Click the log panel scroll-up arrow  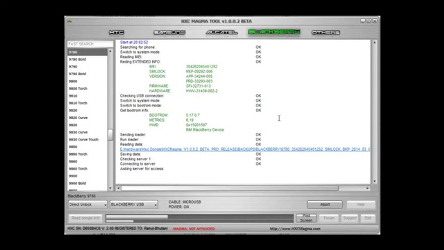374,43
